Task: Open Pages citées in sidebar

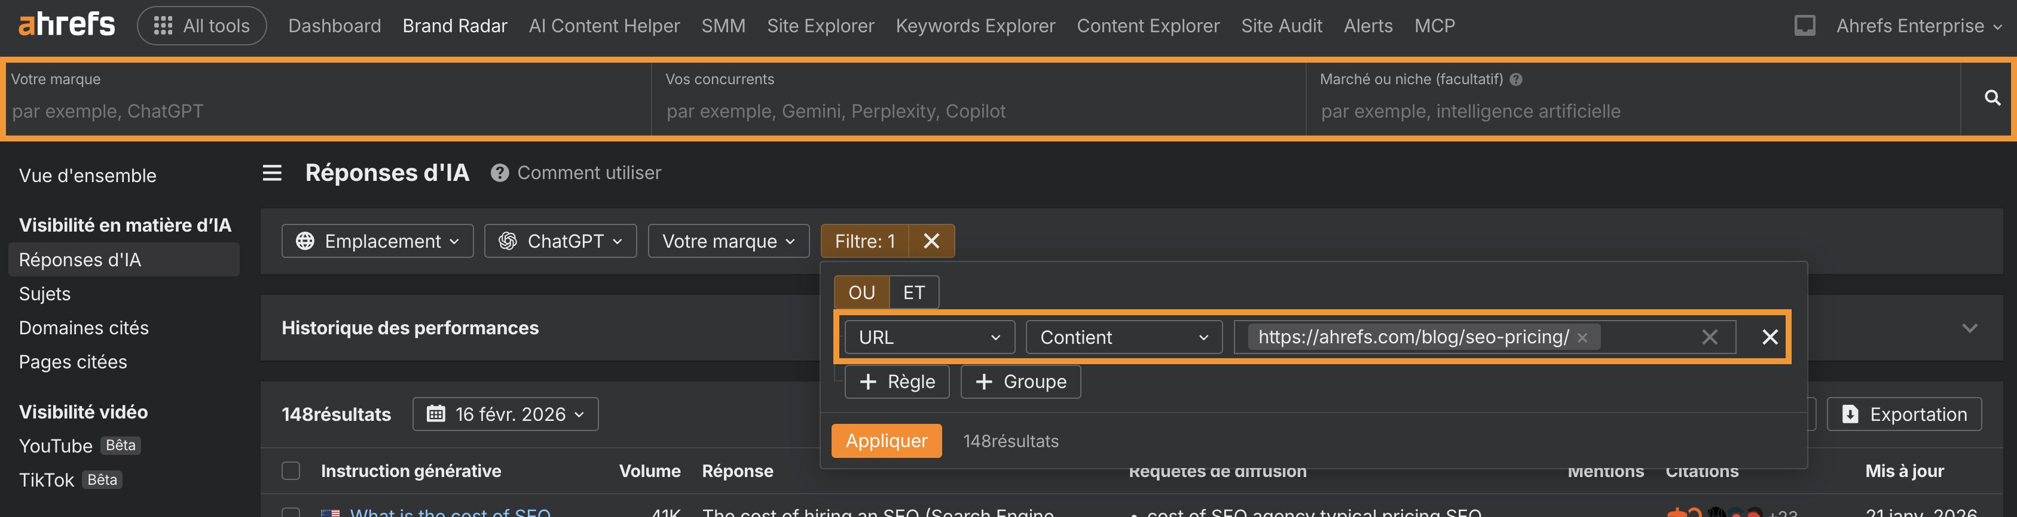Action: [73, 361]
